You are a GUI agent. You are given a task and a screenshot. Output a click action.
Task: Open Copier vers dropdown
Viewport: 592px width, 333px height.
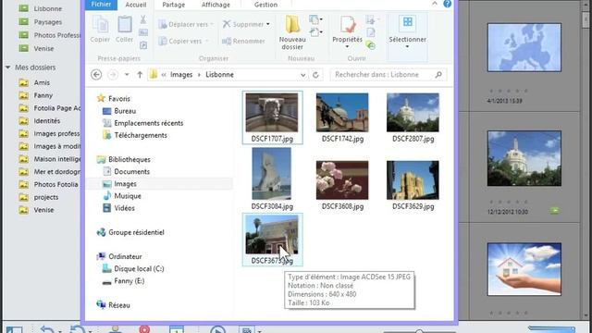(184, 41)
